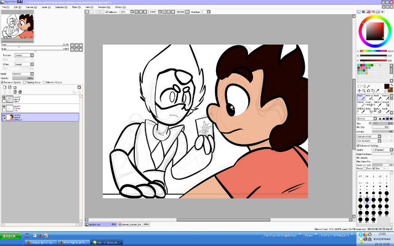The height and width of the screenshot is (246, 394).
Task: Select the Eraser tool
Action: 369,104
